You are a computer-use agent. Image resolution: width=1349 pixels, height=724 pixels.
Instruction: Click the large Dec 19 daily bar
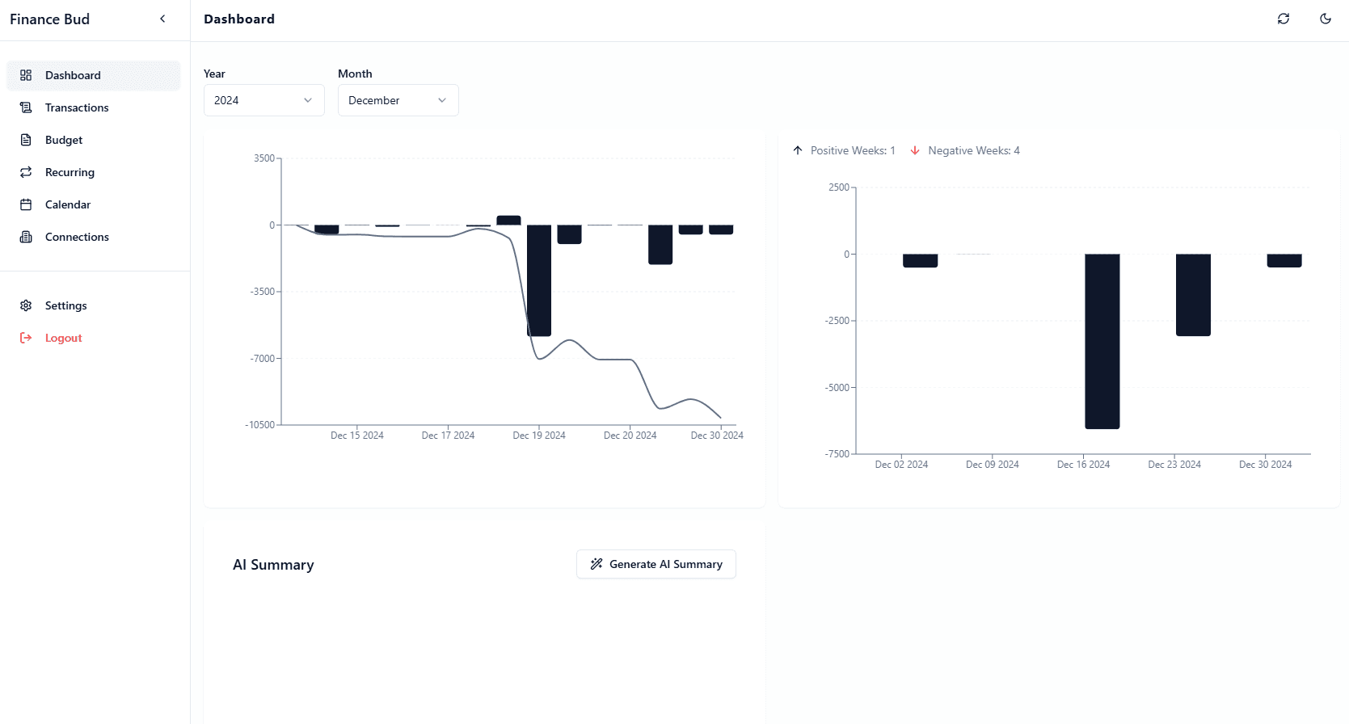(539, 280)
